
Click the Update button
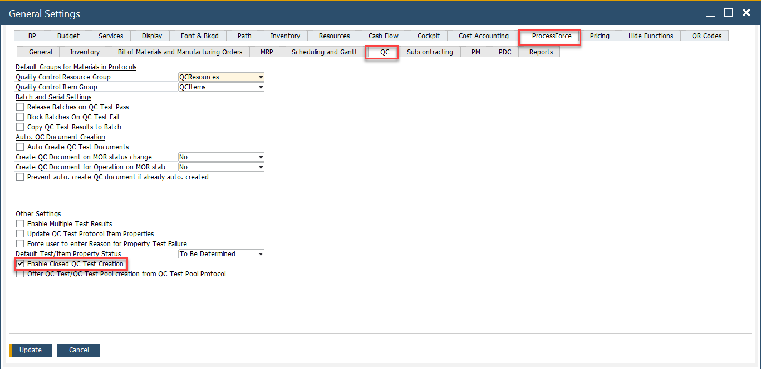point(31,350)
